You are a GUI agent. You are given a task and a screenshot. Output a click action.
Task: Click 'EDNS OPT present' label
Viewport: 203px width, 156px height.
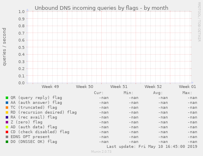pos(30,137)
